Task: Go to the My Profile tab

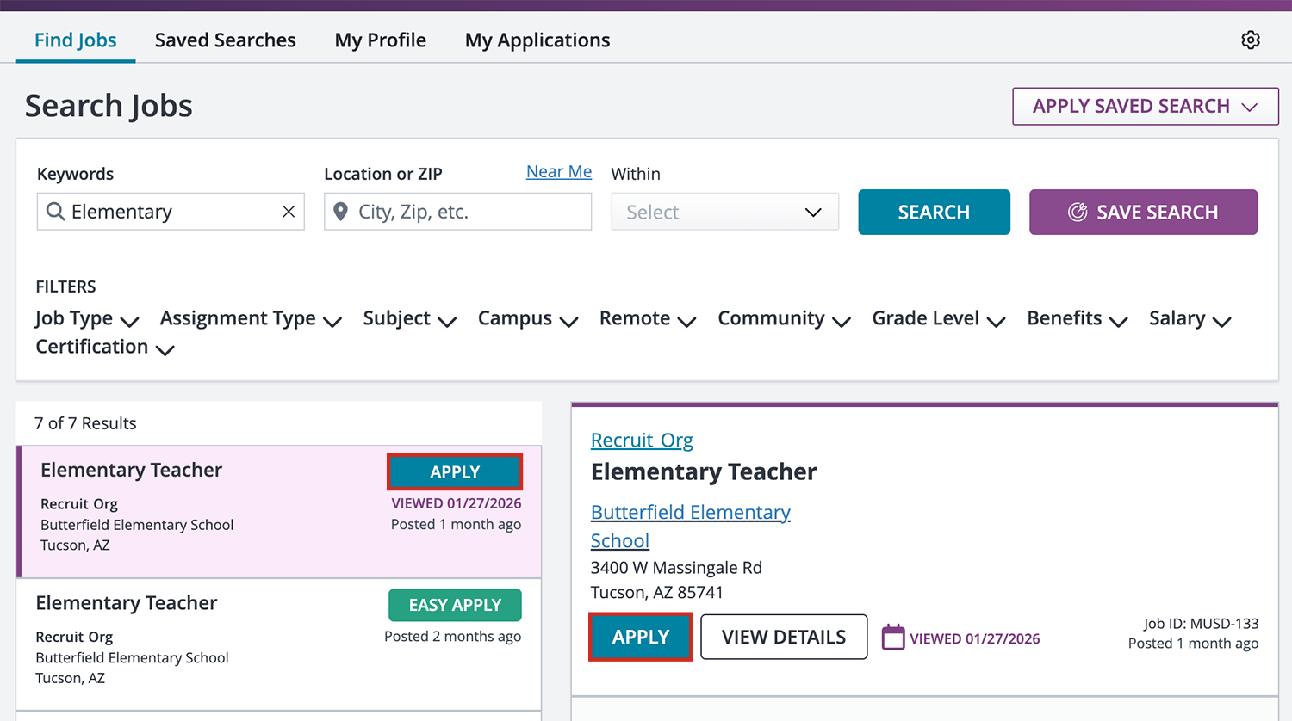Action: coord(380,40)
